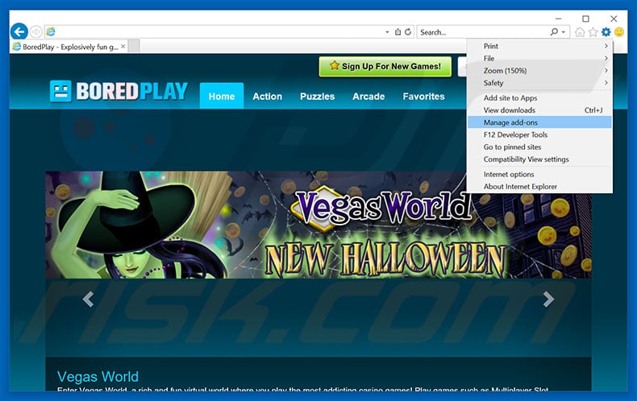Choose Go to pinned sites
This screenshot has height=401, width=637.
pyautogui.click(x=539, y=147)
